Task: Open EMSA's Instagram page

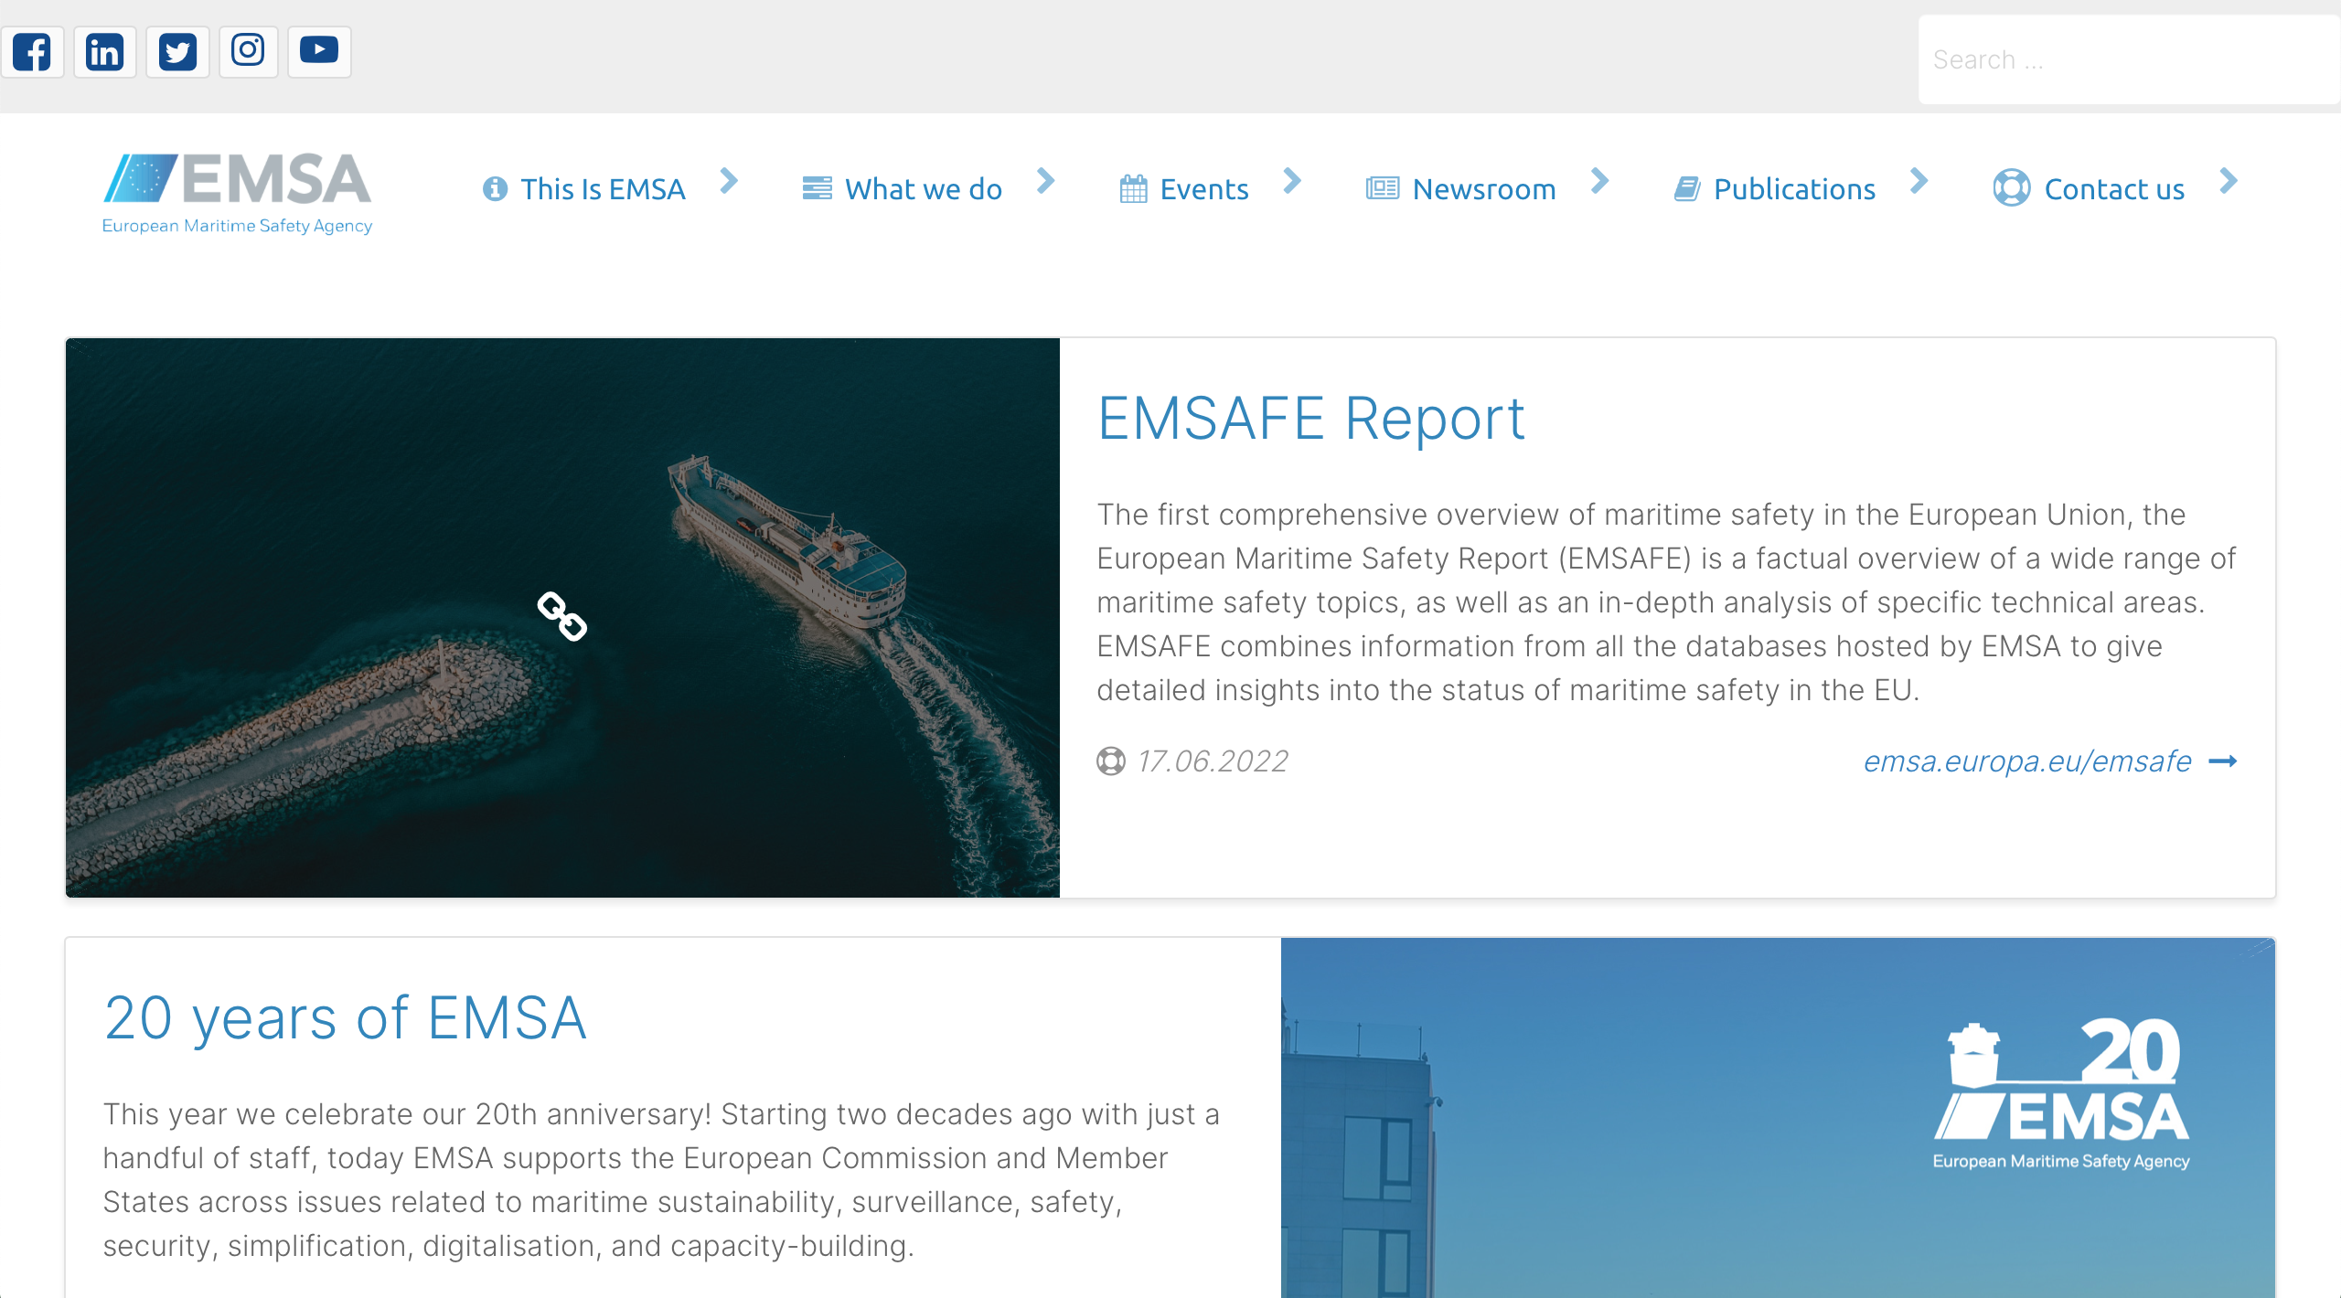Action: pyautogui.click(x=248, y=51)
